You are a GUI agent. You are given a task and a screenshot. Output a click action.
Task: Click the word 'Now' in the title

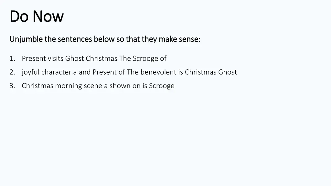click(x=48, y=16)
